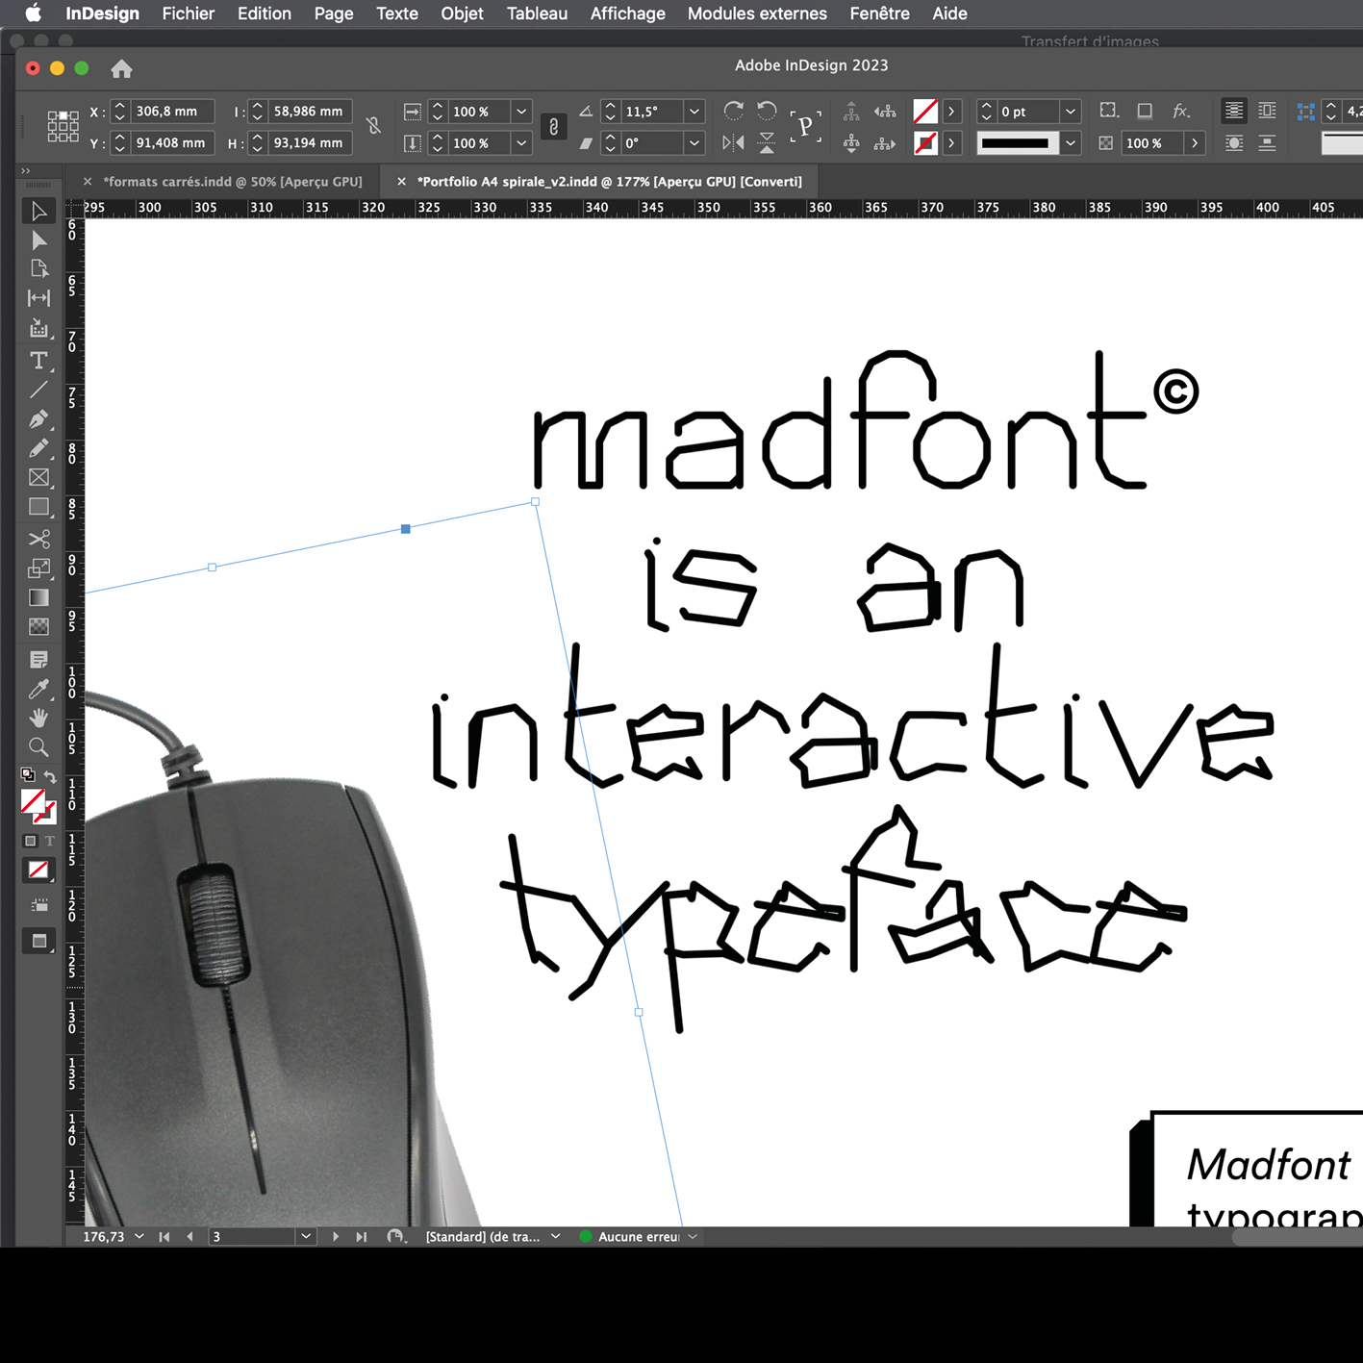1363x1363 pixels.
Task: Click the home screen button
Action: pos(121,69)
